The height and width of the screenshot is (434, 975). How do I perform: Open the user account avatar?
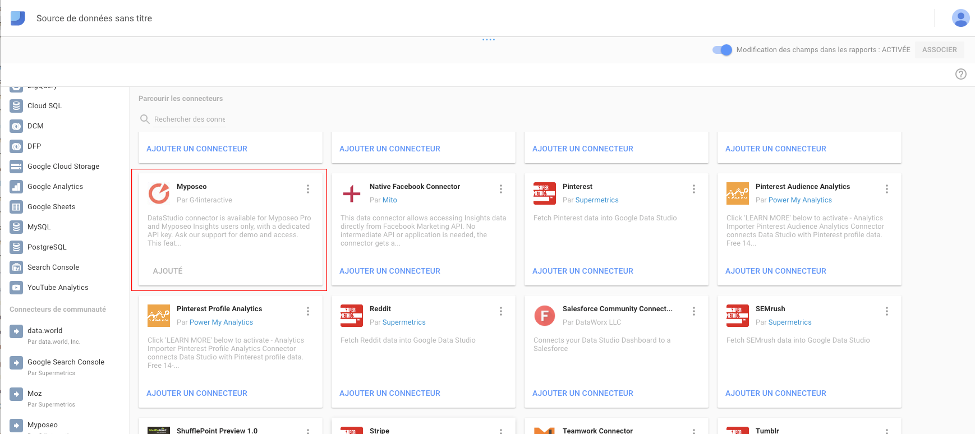tap(960, 18)
